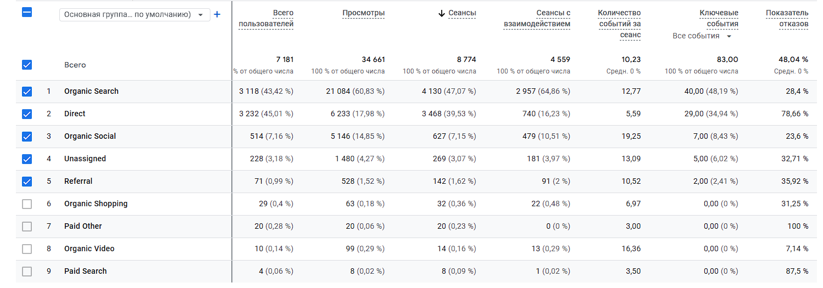Check the Paid Other row checkbox
The image size is (823, 288).
(27, 227)
